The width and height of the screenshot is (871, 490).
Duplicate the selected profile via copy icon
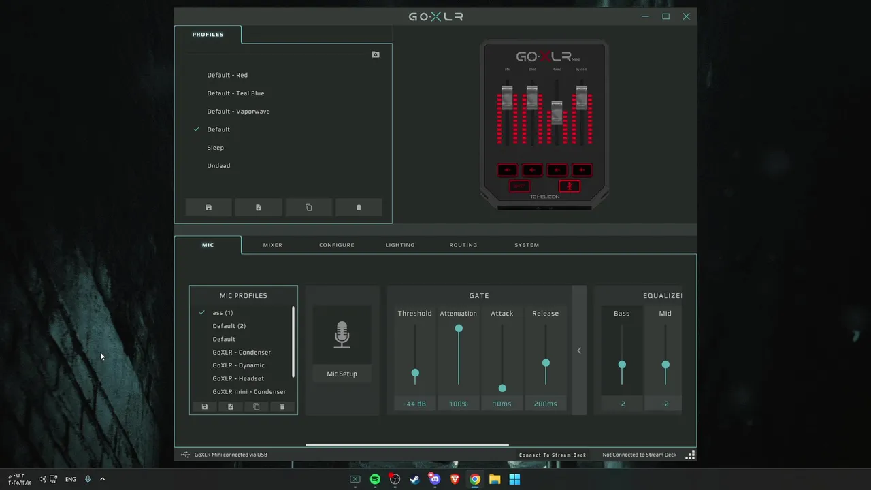[309, 208]
